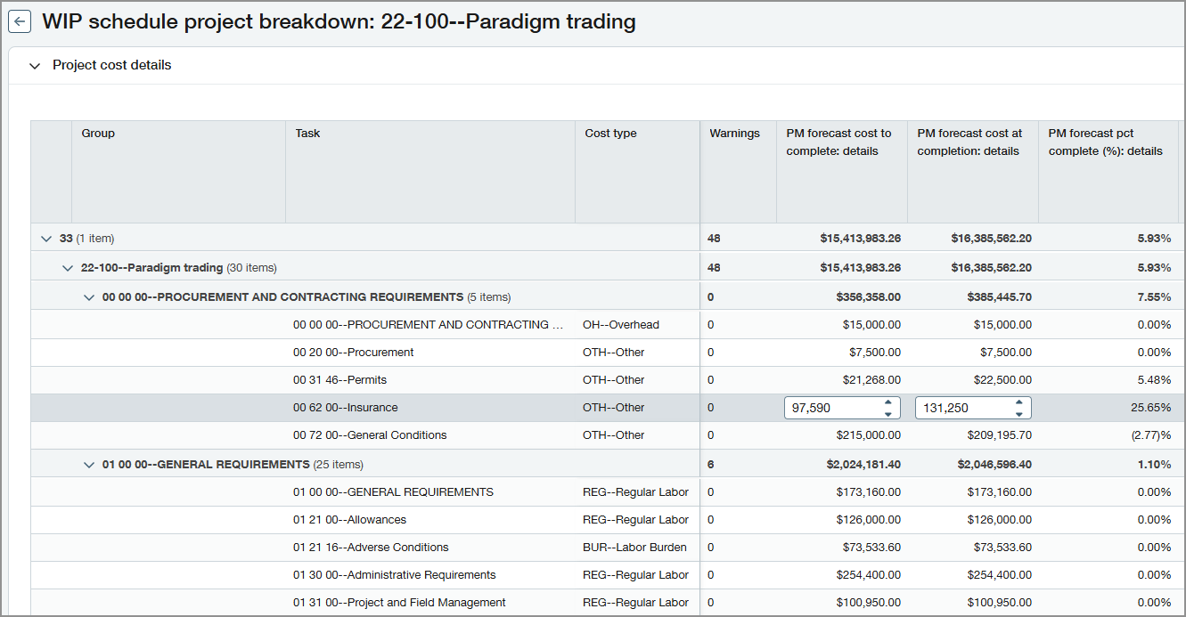Collapse 00 00 00--PROCUREMENT AND CONTRACTING REQUIREMENTS group
1186x617 pixels.
[89, 297]
